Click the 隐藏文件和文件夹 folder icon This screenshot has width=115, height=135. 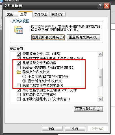(19, 72)
